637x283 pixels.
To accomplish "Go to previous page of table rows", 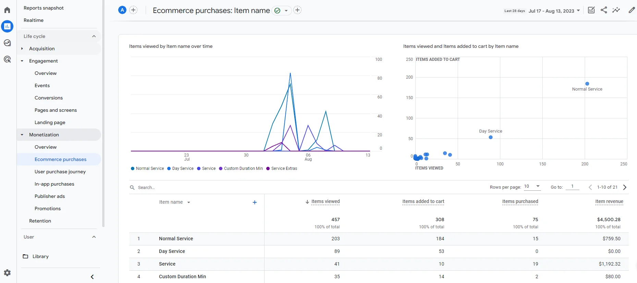I will [x=590, y=187].
